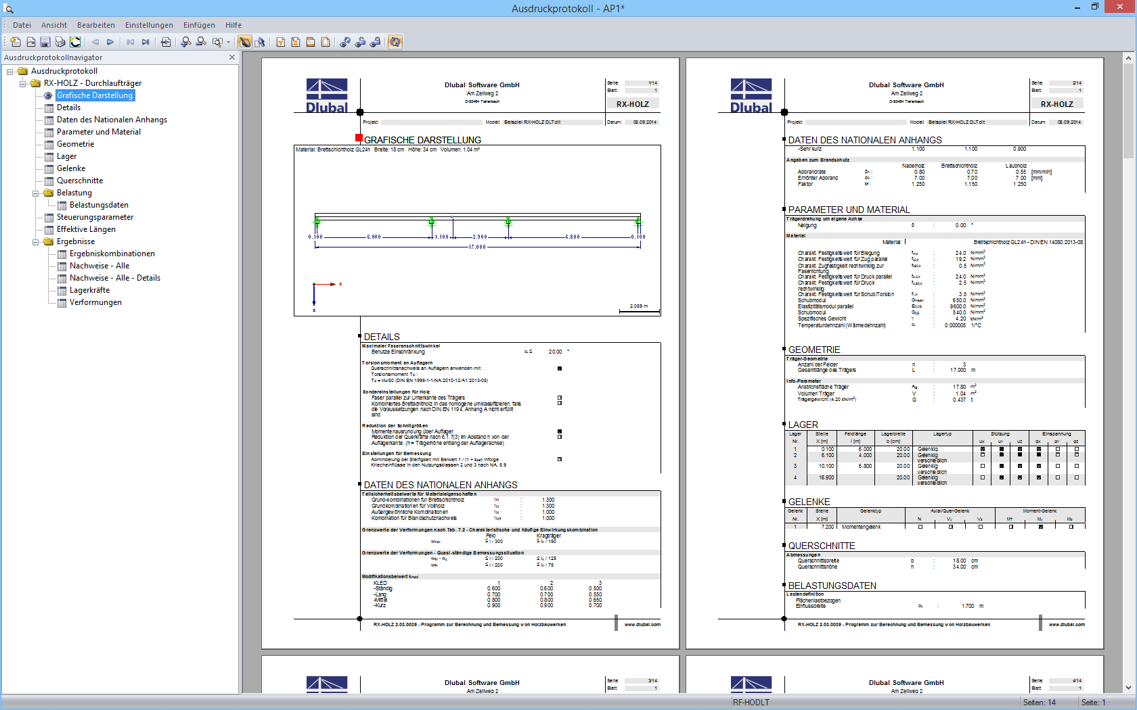Collapse the RX-HOLZ - Durchlaufträger node

pos(23,83)
